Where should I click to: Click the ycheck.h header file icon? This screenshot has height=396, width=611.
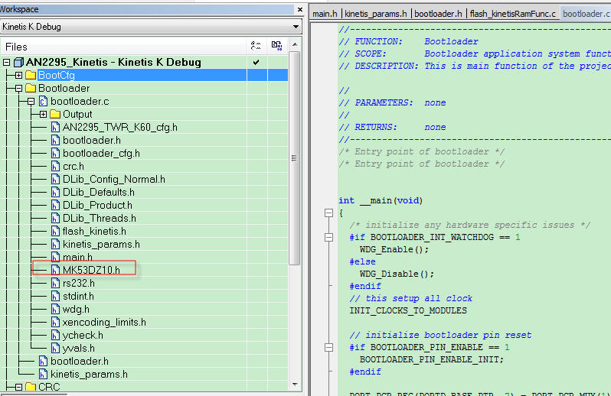55,336
